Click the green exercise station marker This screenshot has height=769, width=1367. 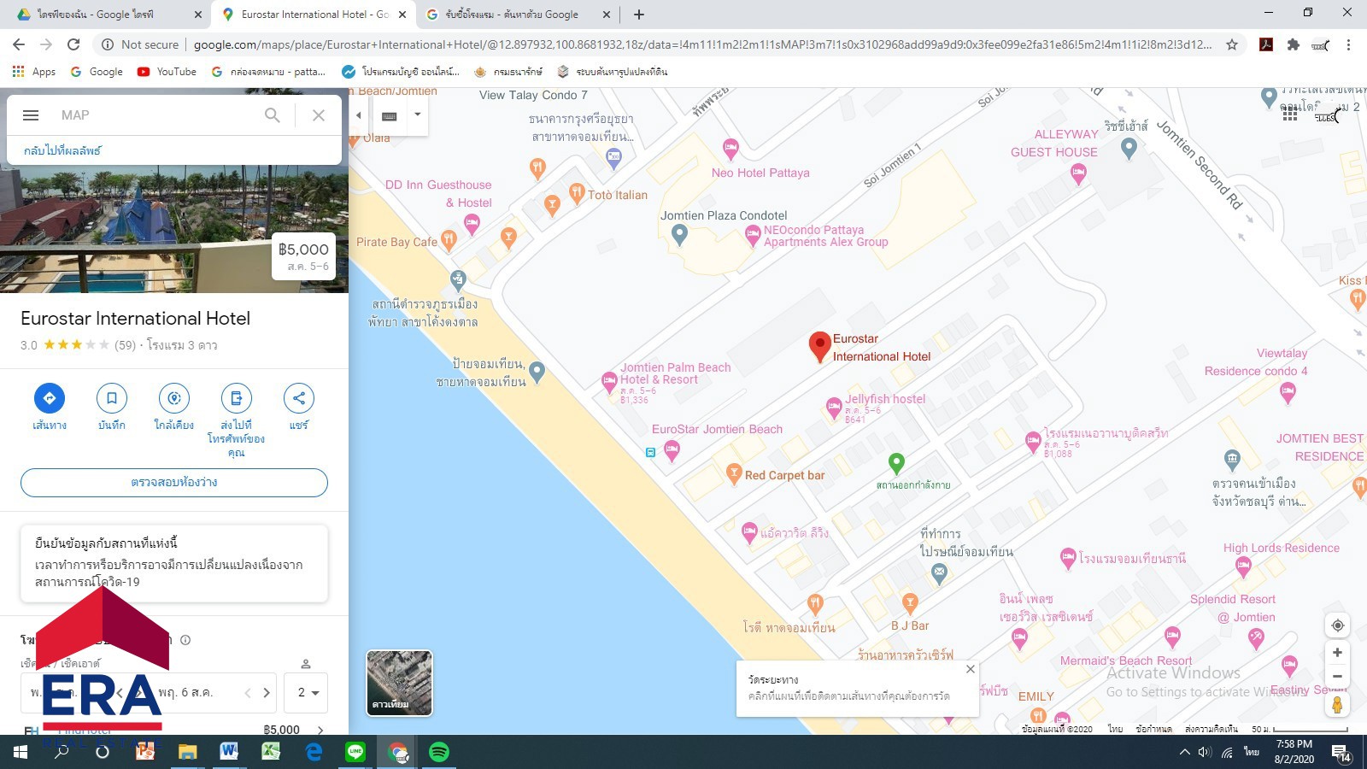click(x=896, y=464)
